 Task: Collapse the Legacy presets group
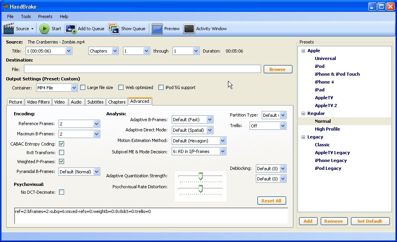[303, 137]
